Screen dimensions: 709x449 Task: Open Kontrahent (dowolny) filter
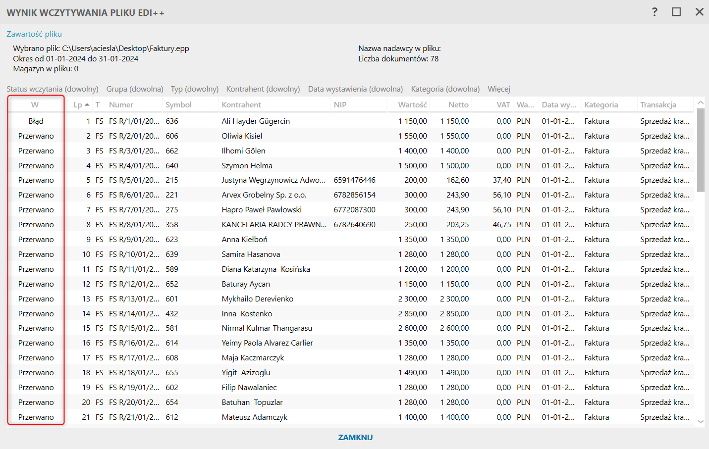[x=263, y=89]
